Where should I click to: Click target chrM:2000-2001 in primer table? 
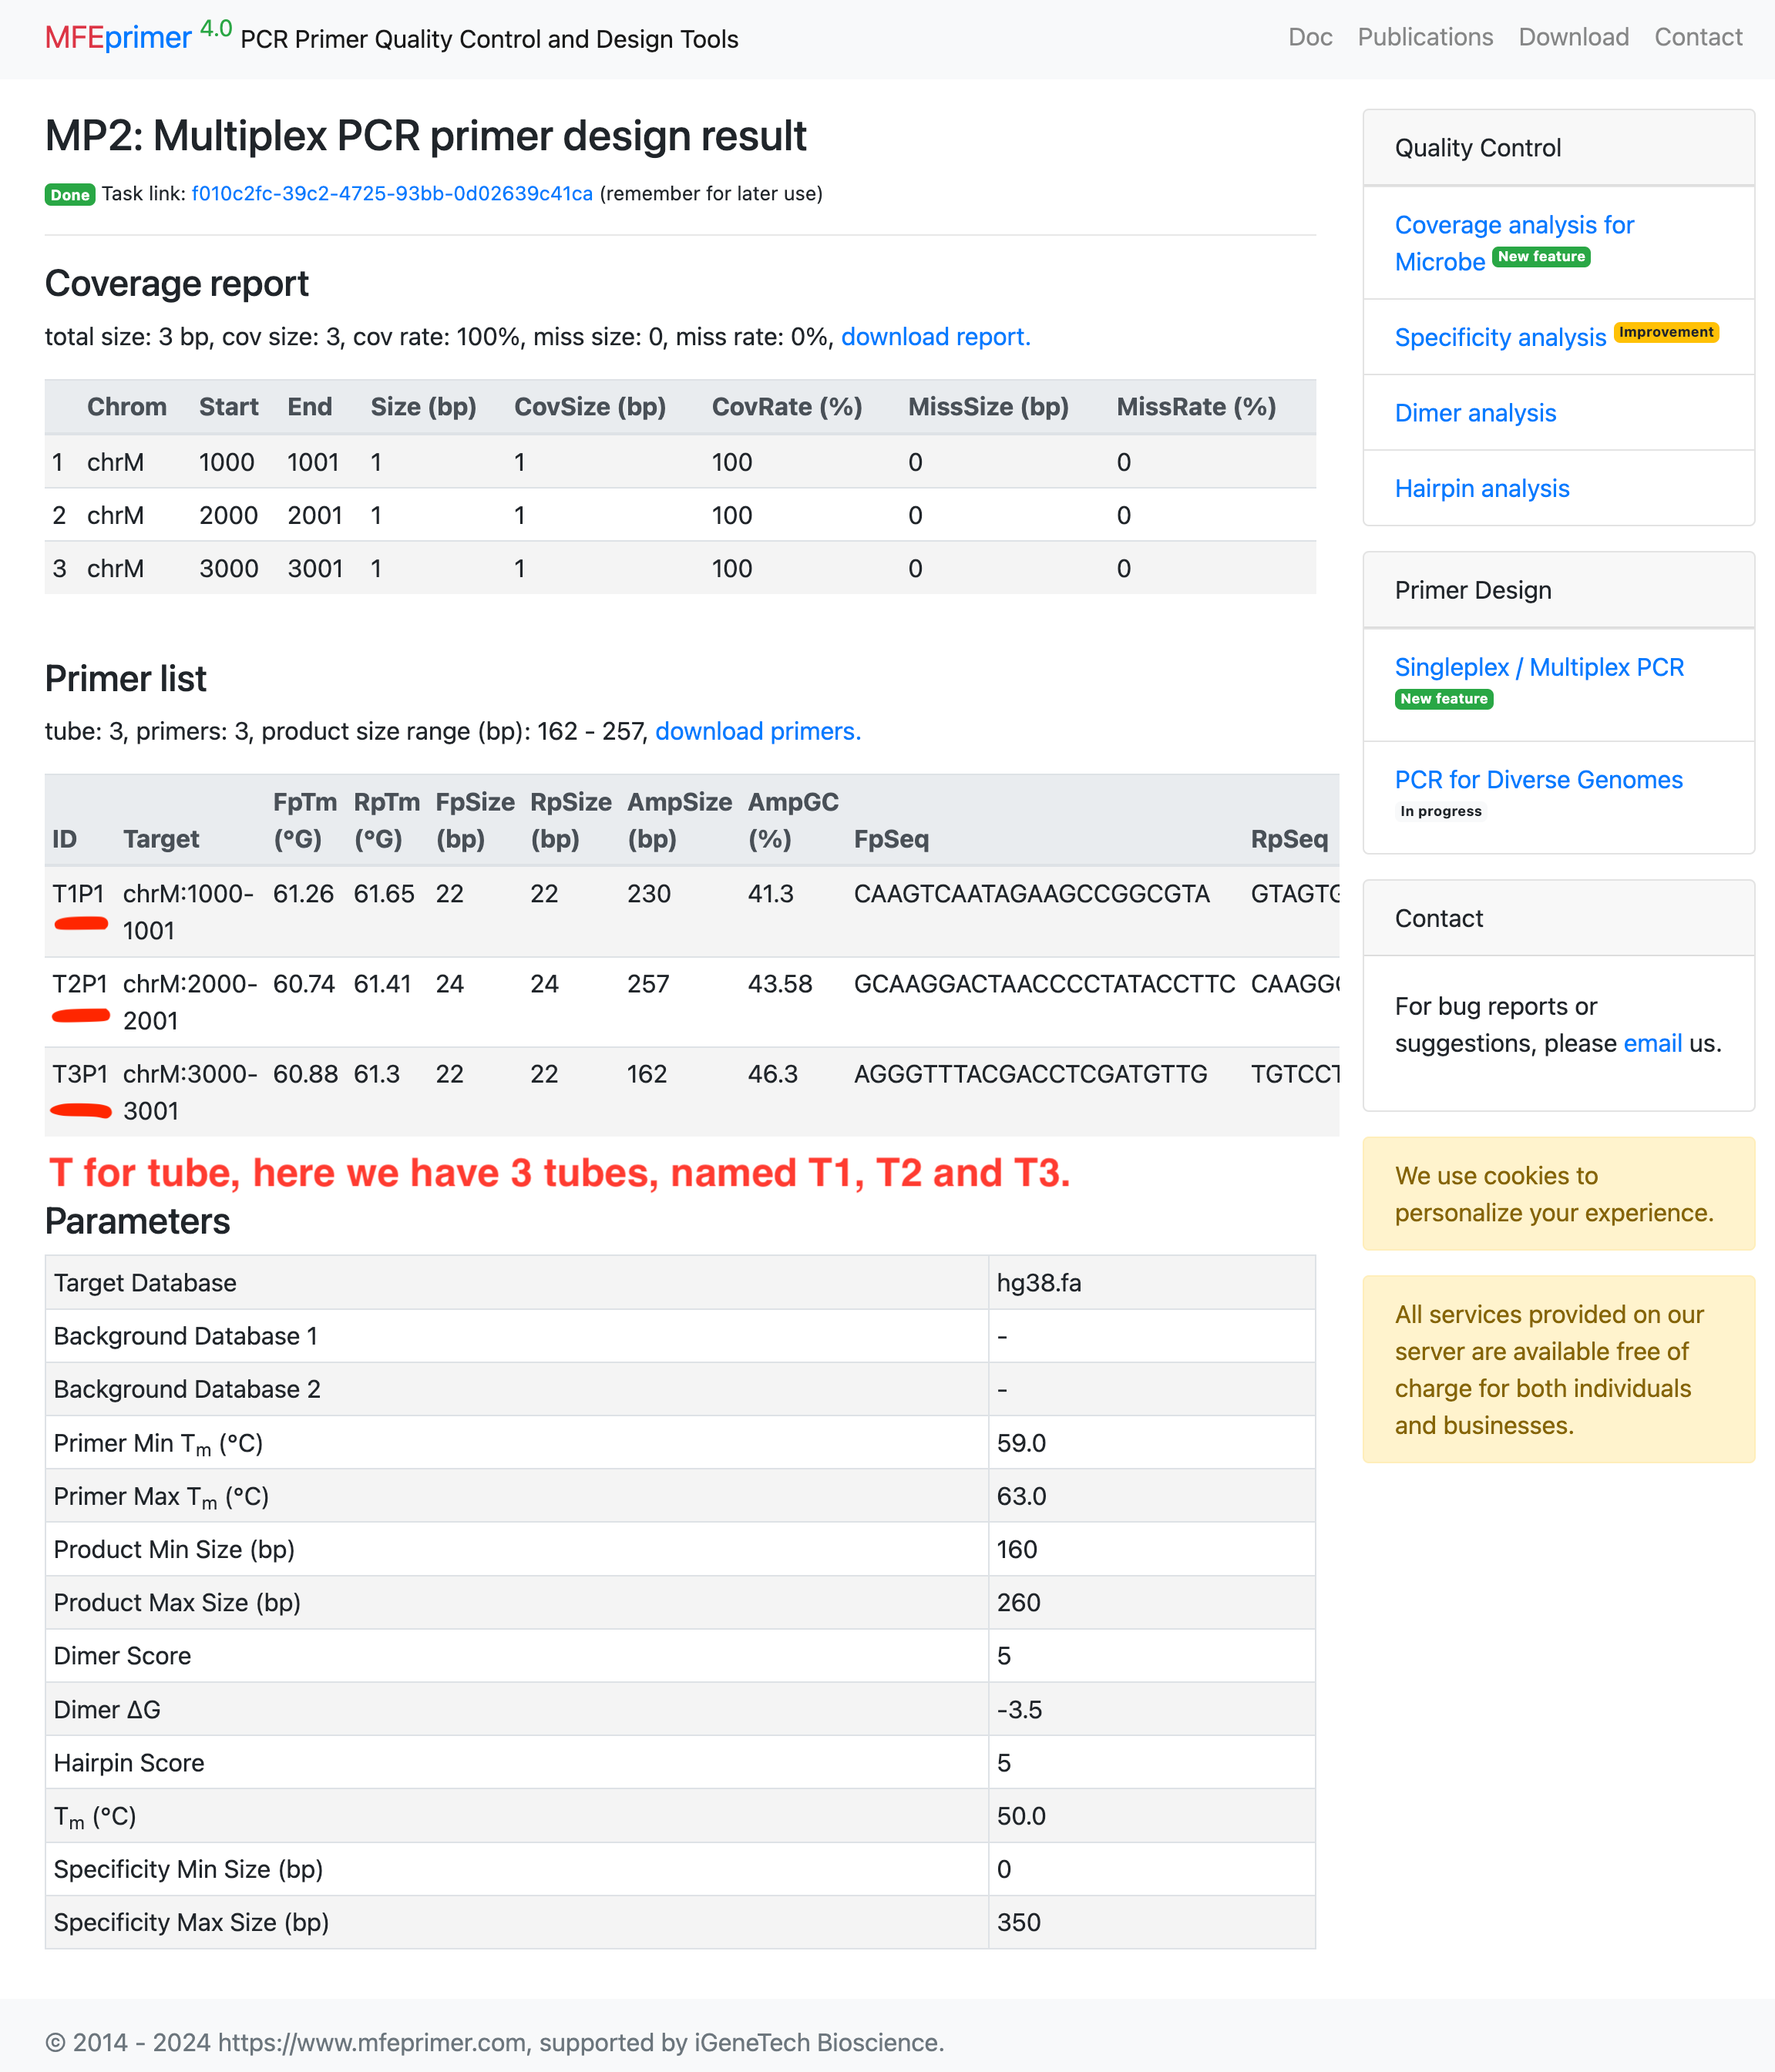pos(190,1002)
